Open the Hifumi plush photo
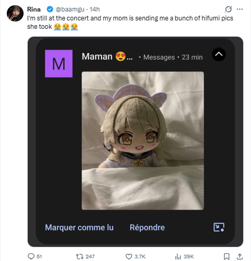Viewport: 251px width, 261px height. click(x=143, y=140)
